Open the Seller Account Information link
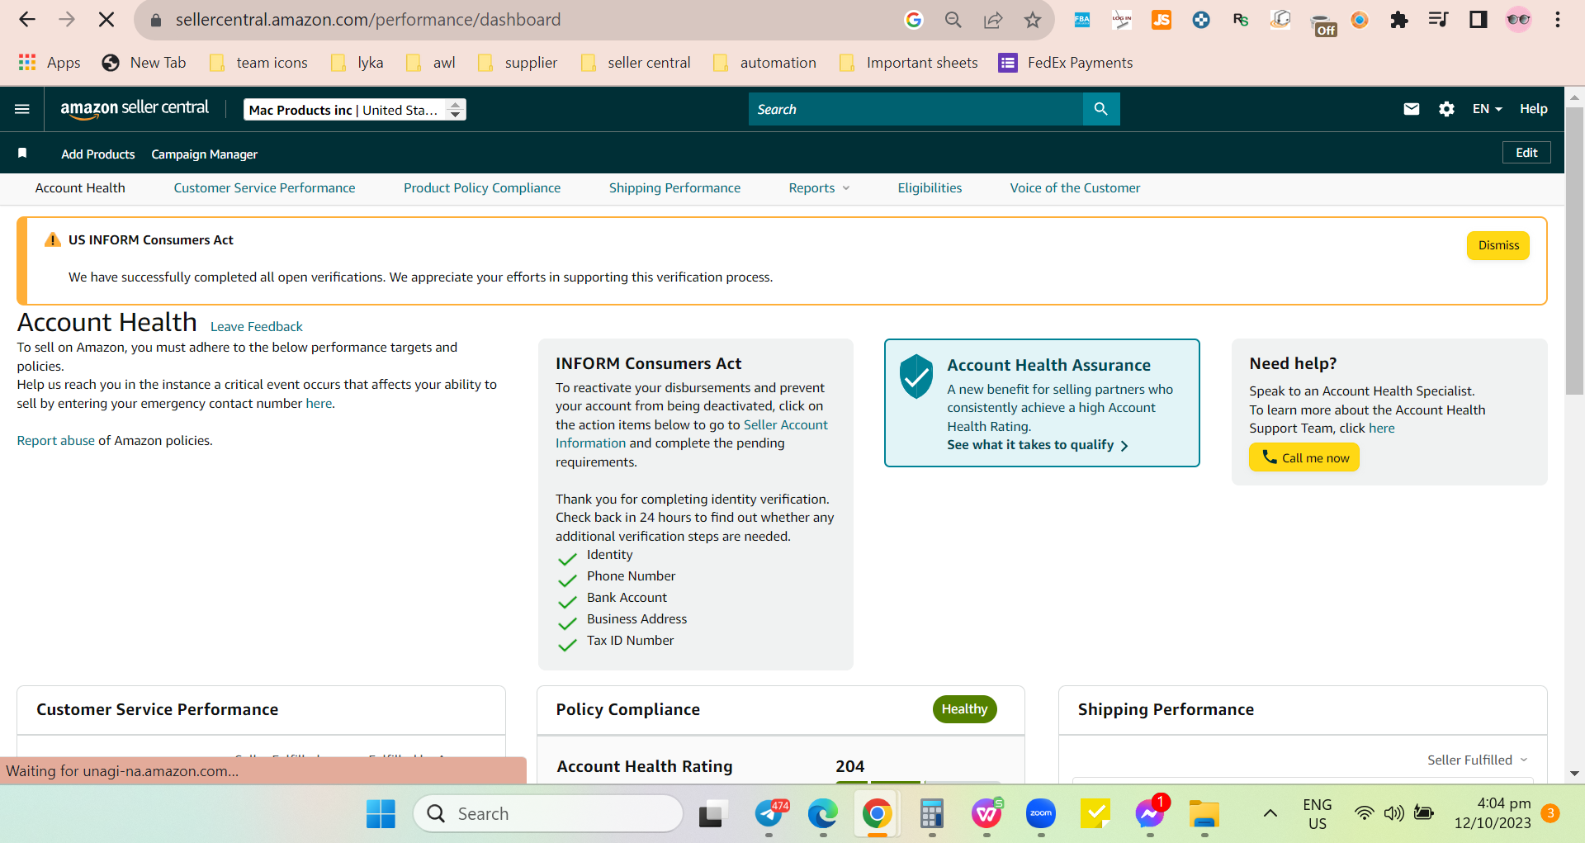 [692, 433]
